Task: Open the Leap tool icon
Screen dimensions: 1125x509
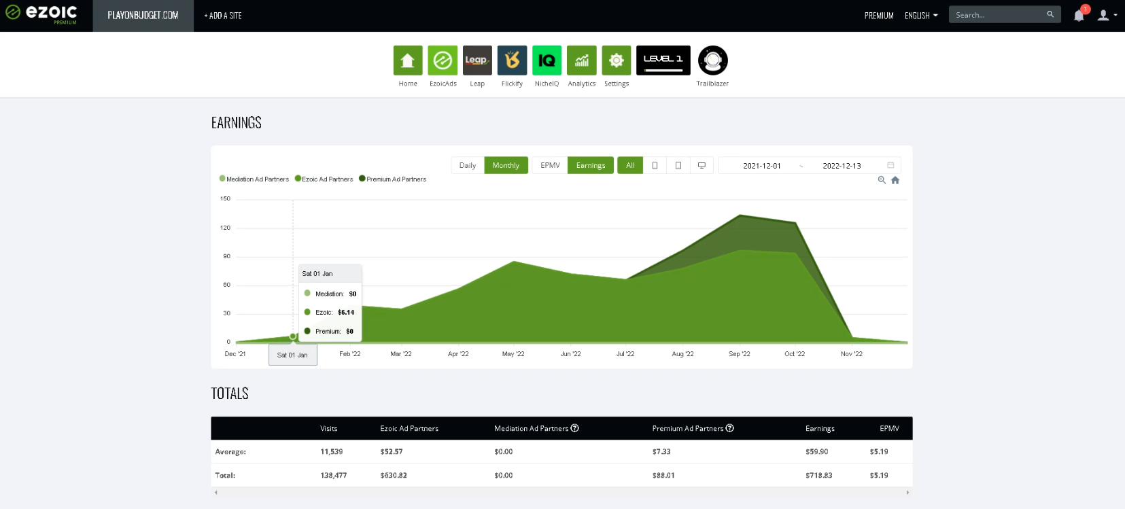Action: coord(477,60)
